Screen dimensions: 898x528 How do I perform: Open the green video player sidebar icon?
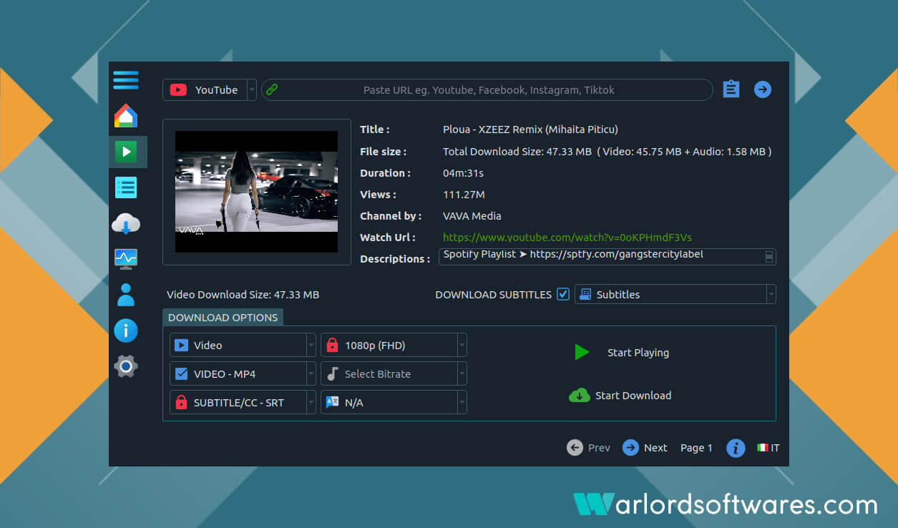pos(126,152)
